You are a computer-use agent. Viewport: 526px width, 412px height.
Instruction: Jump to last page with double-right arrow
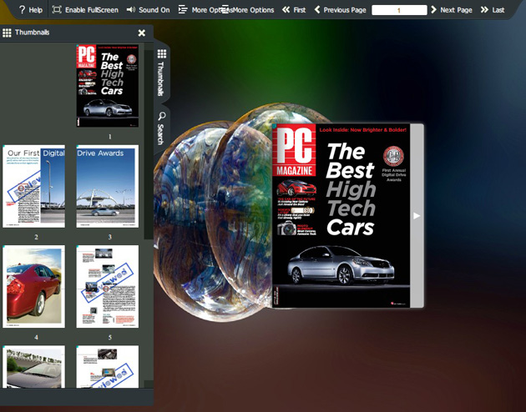tap(484, 10)
